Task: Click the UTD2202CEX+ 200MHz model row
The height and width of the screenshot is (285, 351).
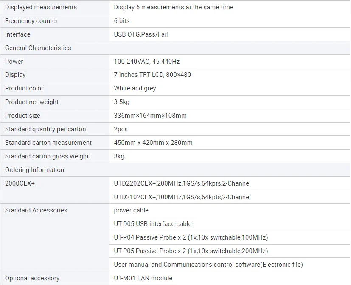Action: pos(182,183)
